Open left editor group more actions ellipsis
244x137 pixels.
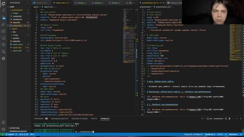pos(134,3)
